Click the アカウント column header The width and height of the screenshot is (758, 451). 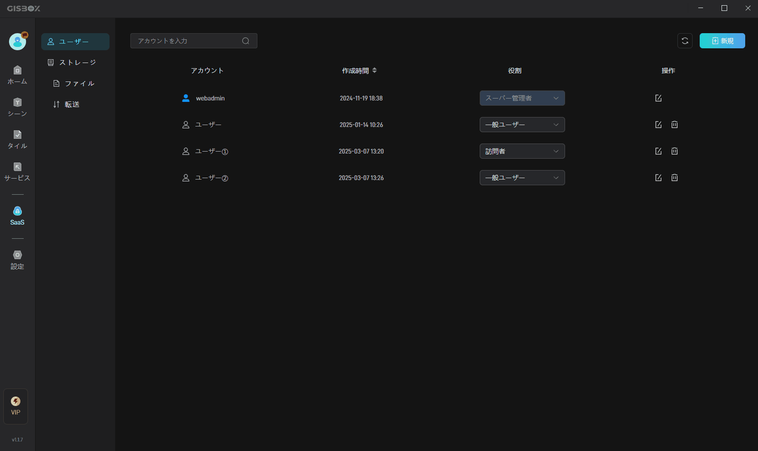[x=207, y=71]
